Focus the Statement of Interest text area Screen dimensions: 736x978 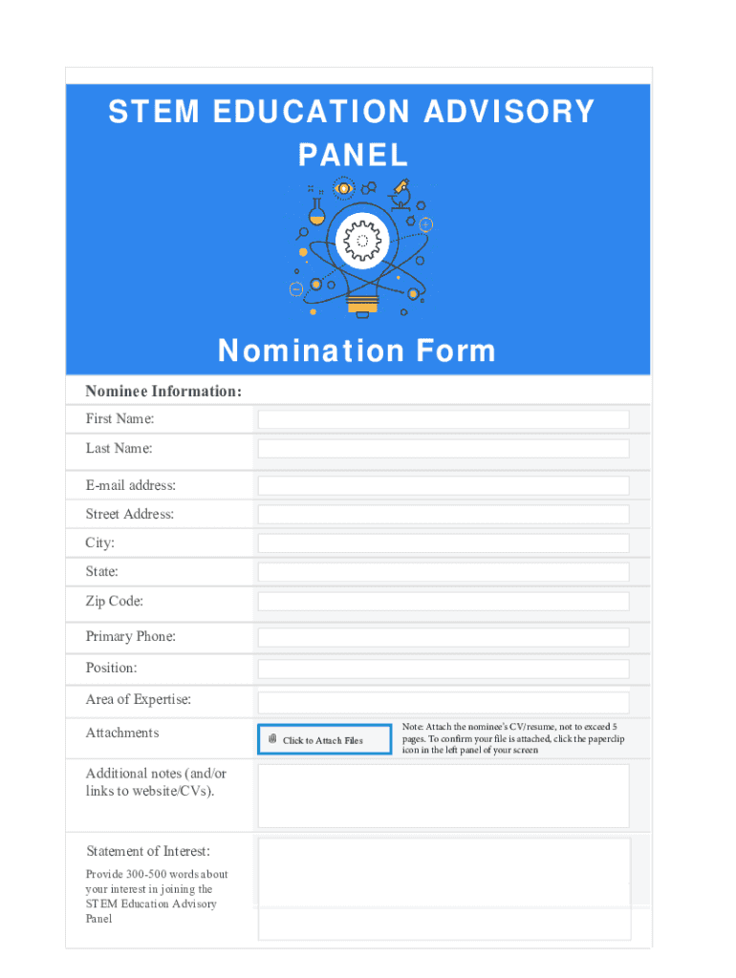point(444,888)
